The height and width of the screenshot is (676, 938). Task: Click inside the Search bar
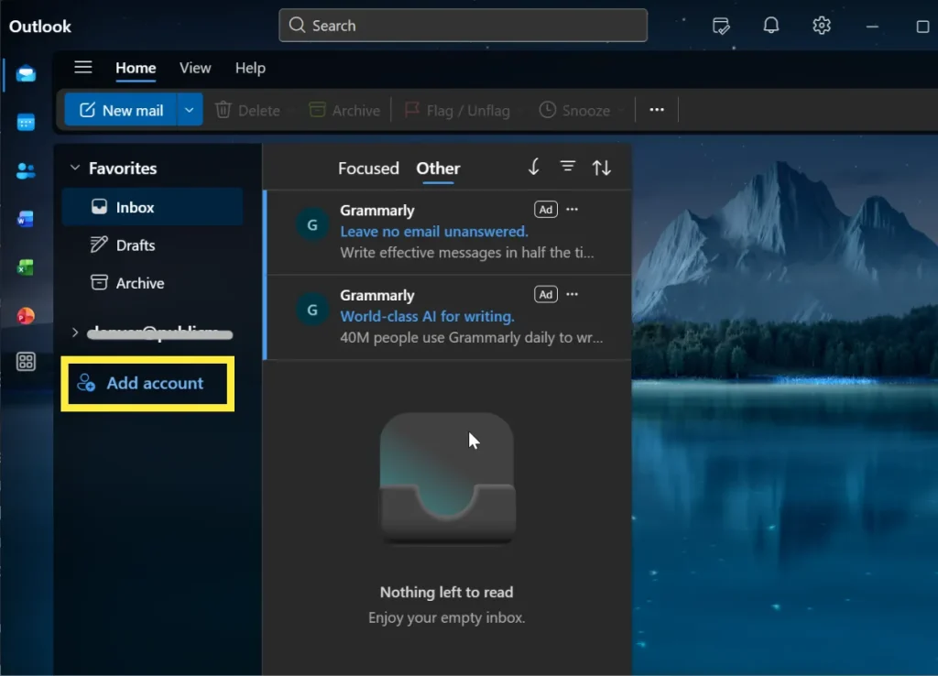point(463,26)
